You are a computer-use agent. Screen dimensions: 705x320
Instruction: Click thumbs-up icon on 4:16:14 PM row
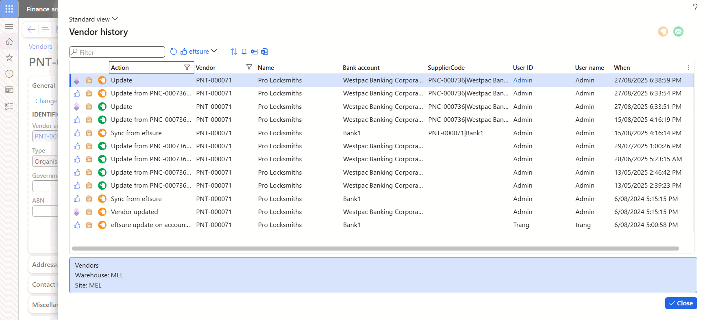tap(77, 133)
